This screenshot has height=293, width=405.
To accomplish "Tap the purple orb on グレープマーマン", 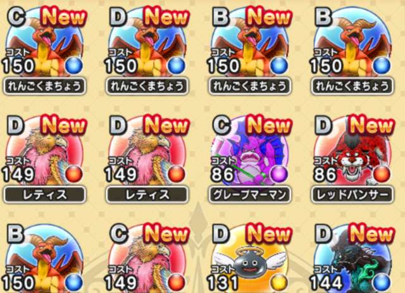I will (x=279, y=174).
